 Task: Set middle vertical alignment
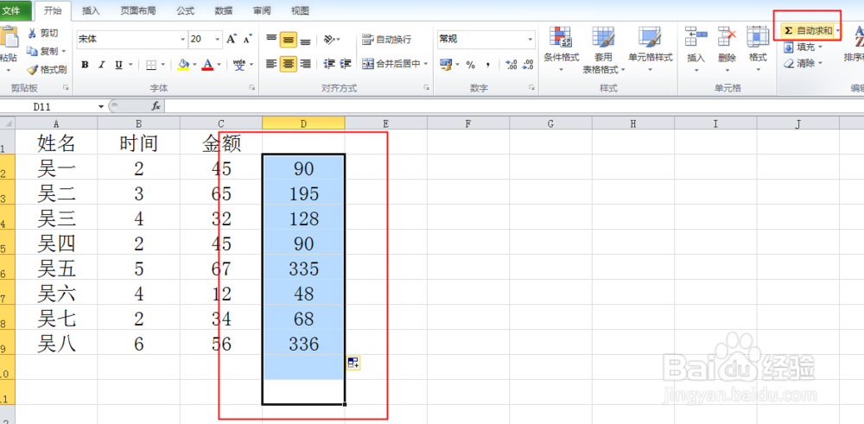coord(289,39)
